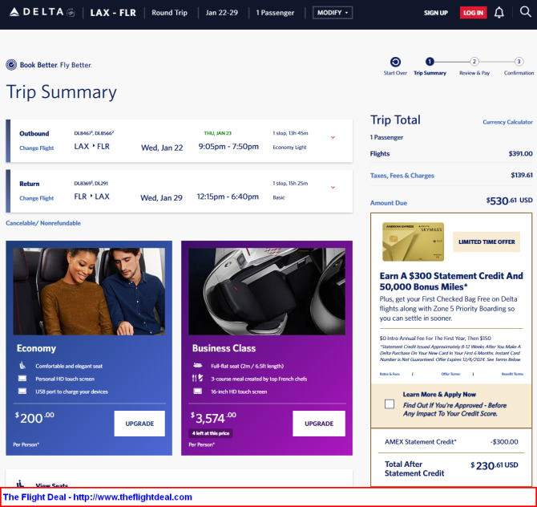Click the 16-inch HD touch screen icon
537x507 pixels.
click(198, 391)
